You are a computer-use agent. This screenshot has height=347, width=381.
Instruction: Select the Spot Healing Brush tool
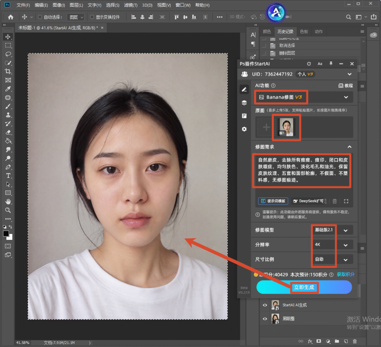[x=8, y=97]
